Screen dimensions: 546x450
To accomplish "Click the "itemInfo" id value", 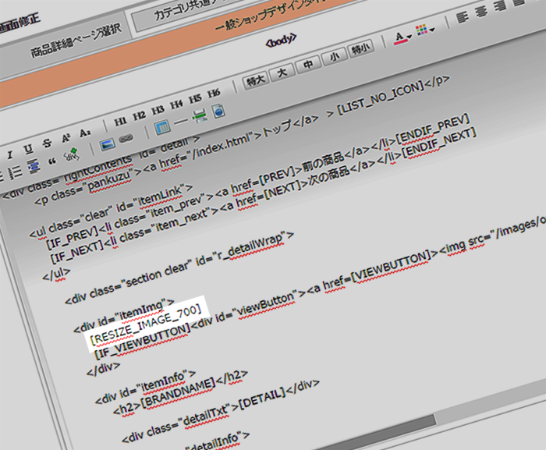I will 162,382.
